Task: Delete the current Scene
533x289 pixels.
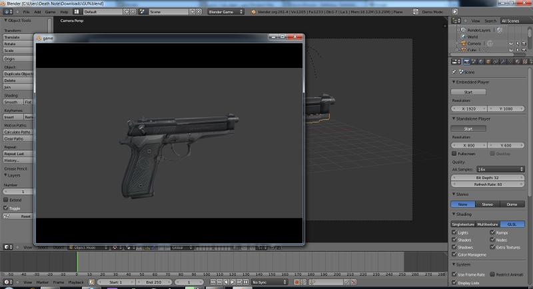Action: coord(199,11)
